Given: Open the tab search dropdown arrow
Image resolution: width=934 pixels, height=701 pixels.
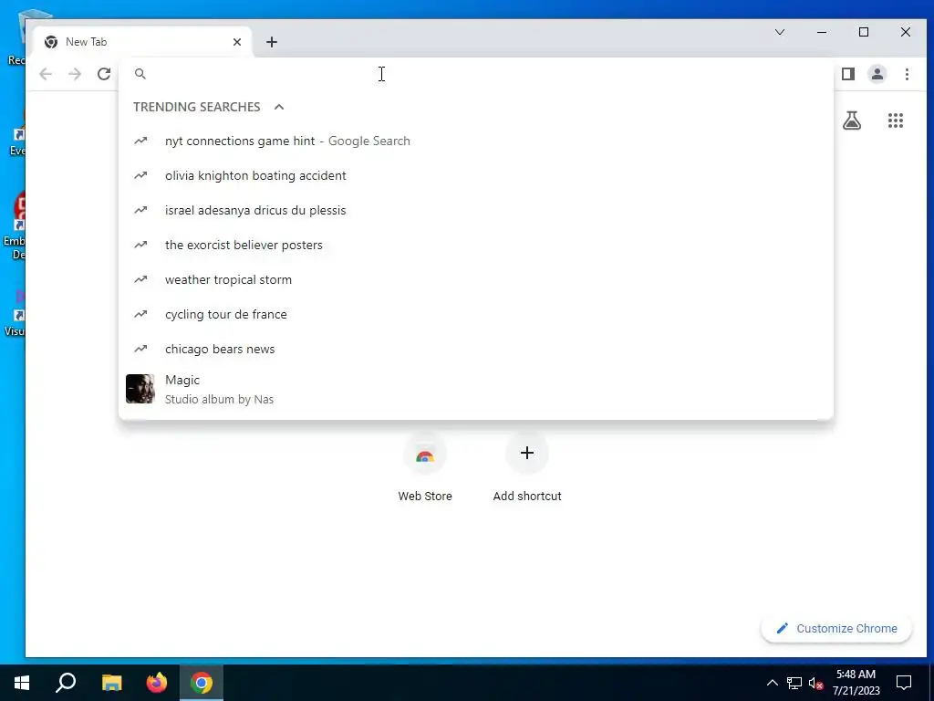Looking at the screenshot, I should pyautogui.click(x=780, y=32).
